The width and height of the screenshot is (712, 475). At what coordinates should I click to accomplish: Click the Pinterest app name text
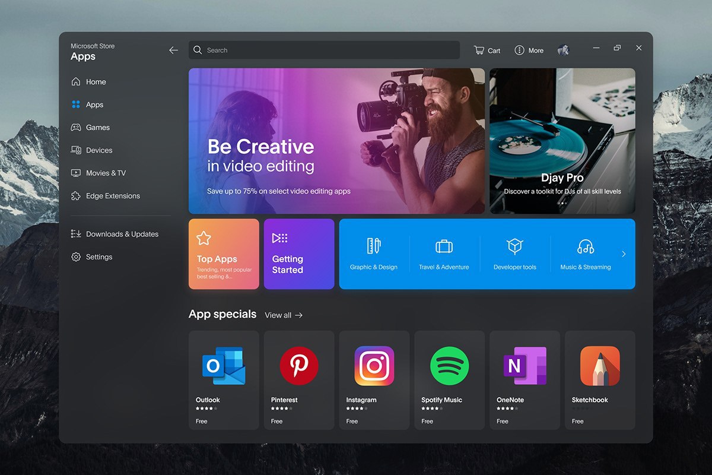(x=284, y=400)
